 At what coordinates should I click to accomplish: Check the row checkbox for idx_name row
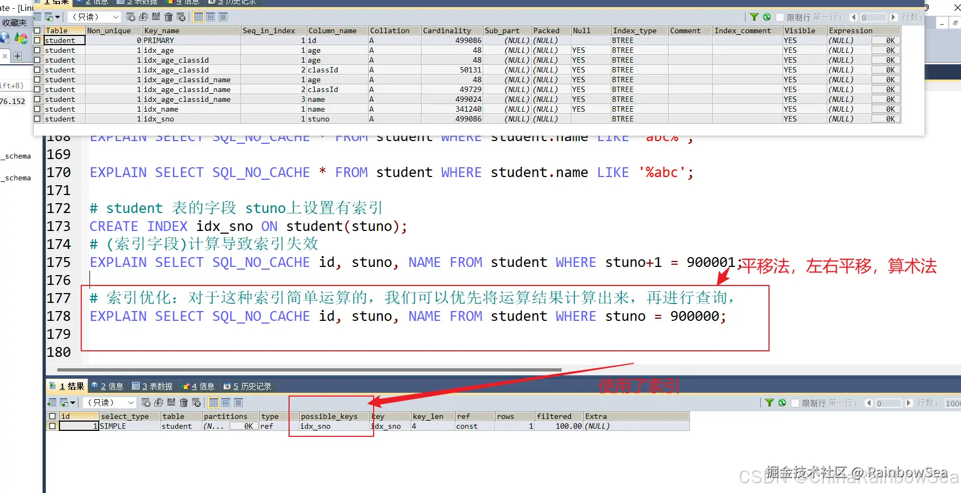(x=38, y=109)
